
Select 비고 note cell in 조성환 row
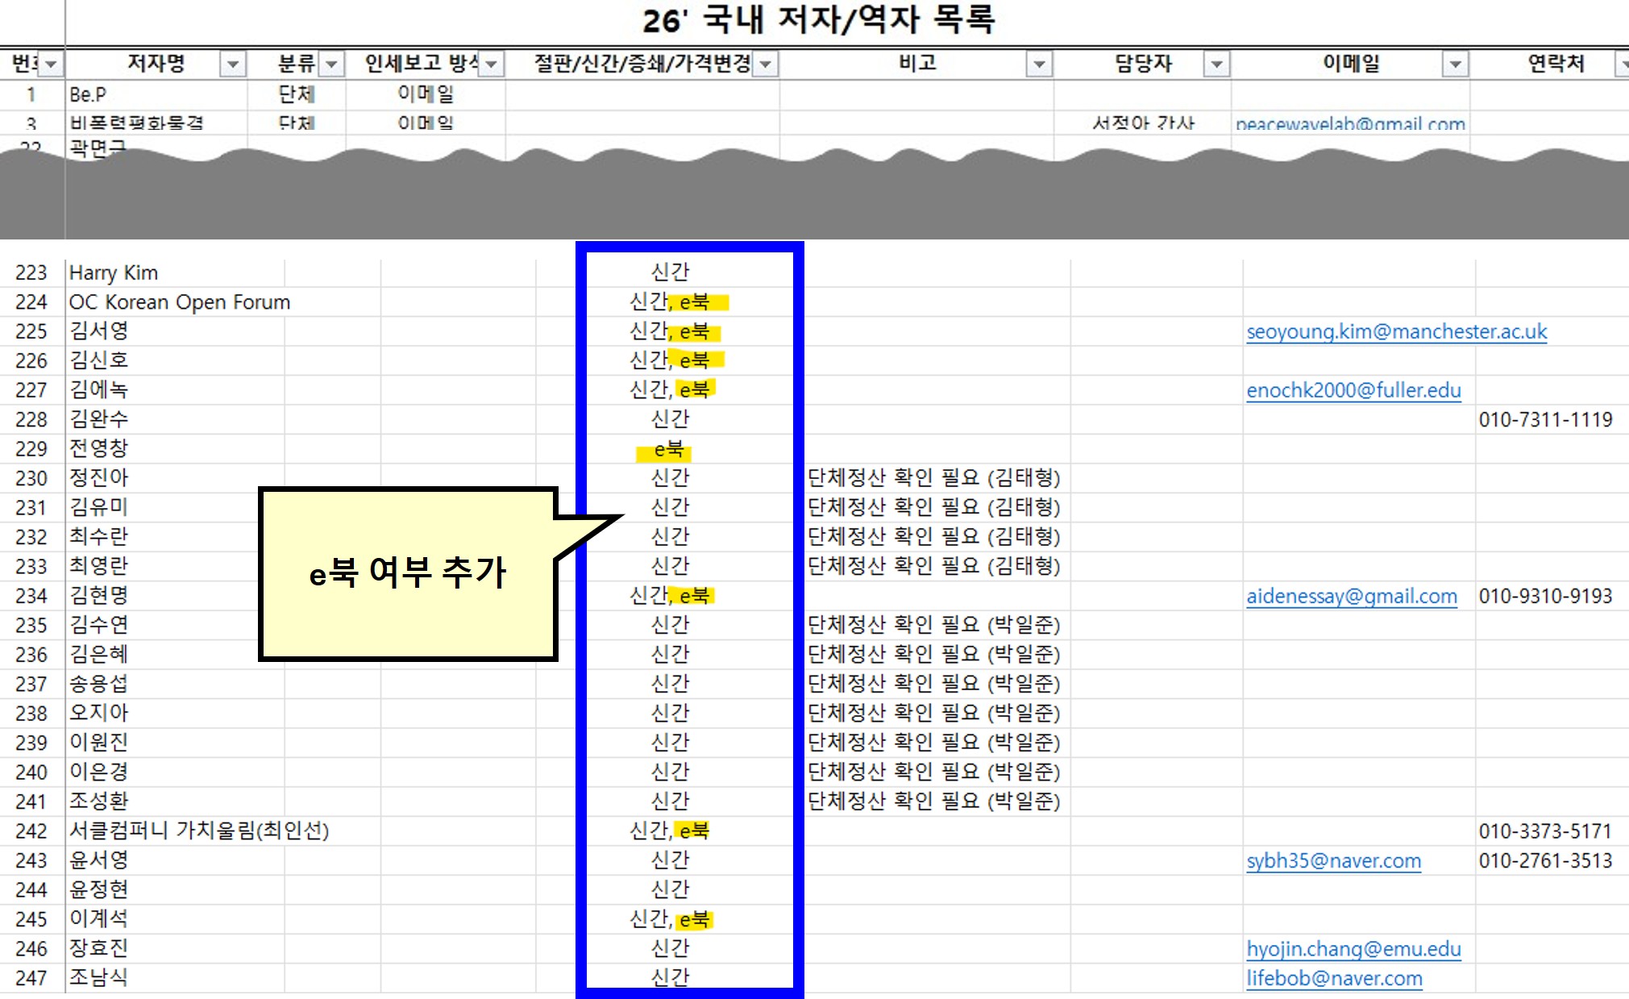(x=933, y=801)
